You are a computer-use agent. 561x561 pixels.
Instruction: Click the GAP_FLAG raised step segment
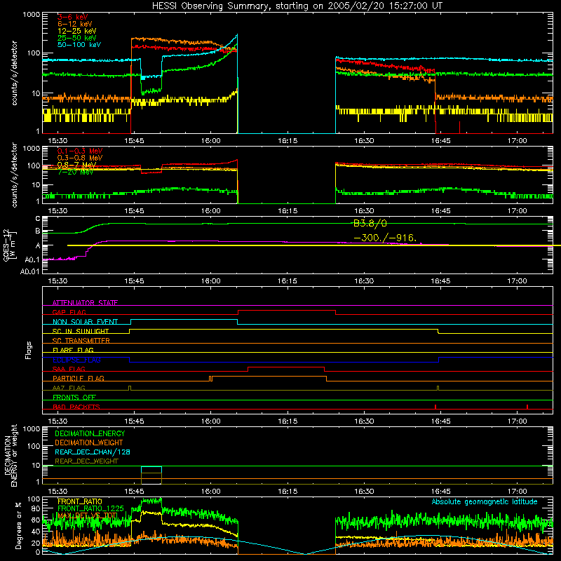coord(287,311)
